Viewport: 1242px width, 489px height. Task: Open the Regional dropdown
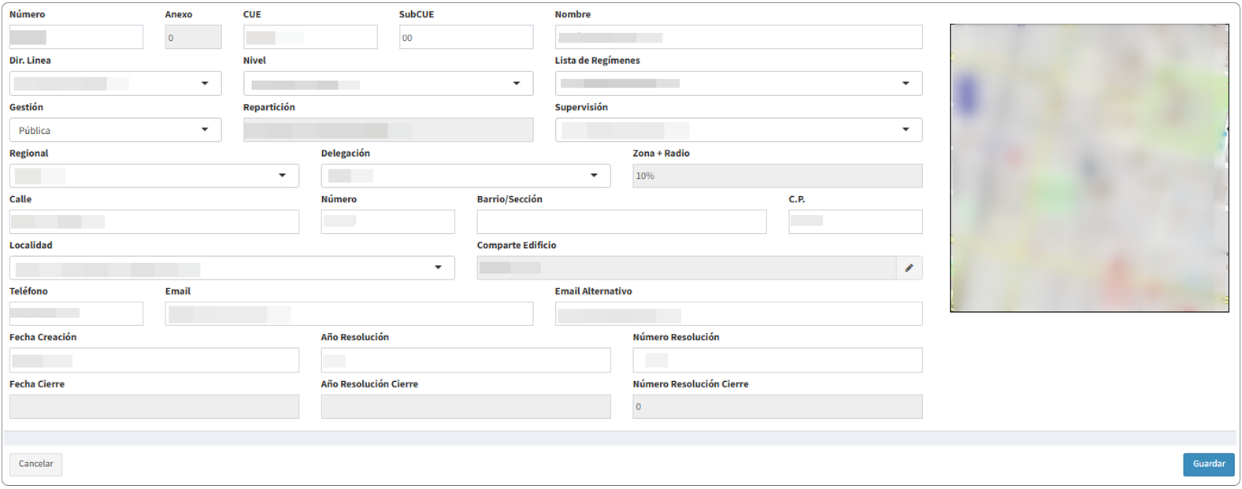click(x=154, y=176)
